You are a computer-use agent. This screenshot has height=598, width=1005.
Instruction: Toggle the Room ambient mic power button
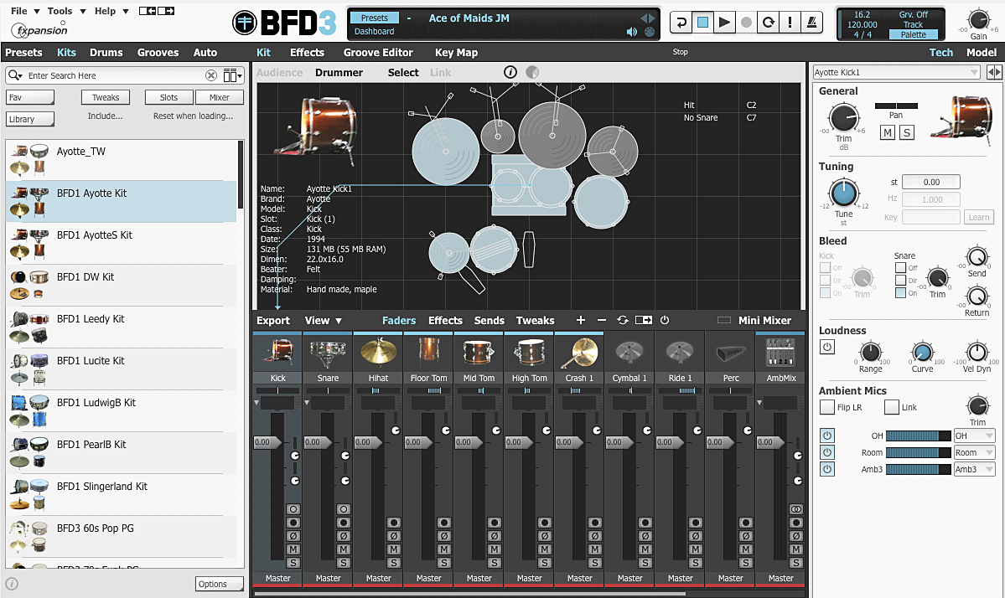[x=827, y=452]
